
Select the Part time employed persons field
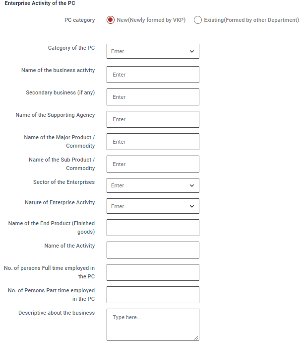coord(153,295)
